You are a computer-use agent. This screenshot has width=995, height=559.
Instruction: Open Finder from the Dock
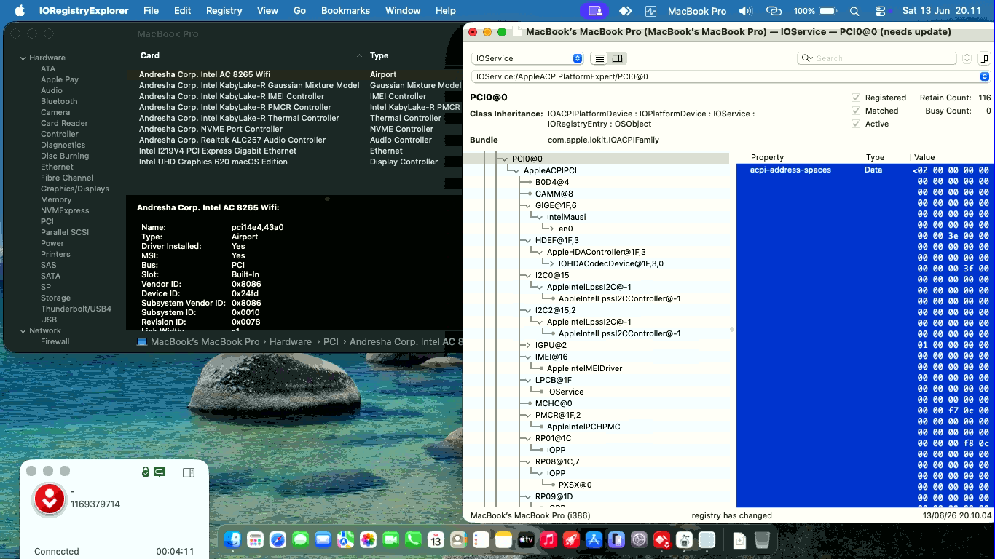[x=233, y=540]
